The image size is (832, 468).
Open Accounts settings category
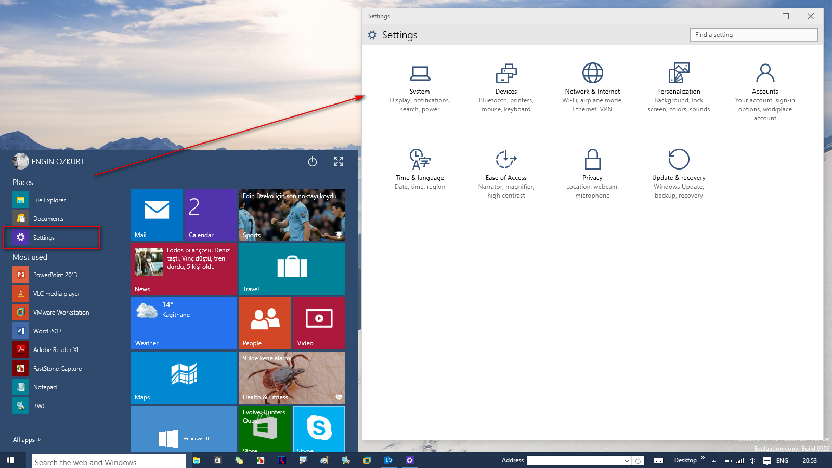coord(765,93)
